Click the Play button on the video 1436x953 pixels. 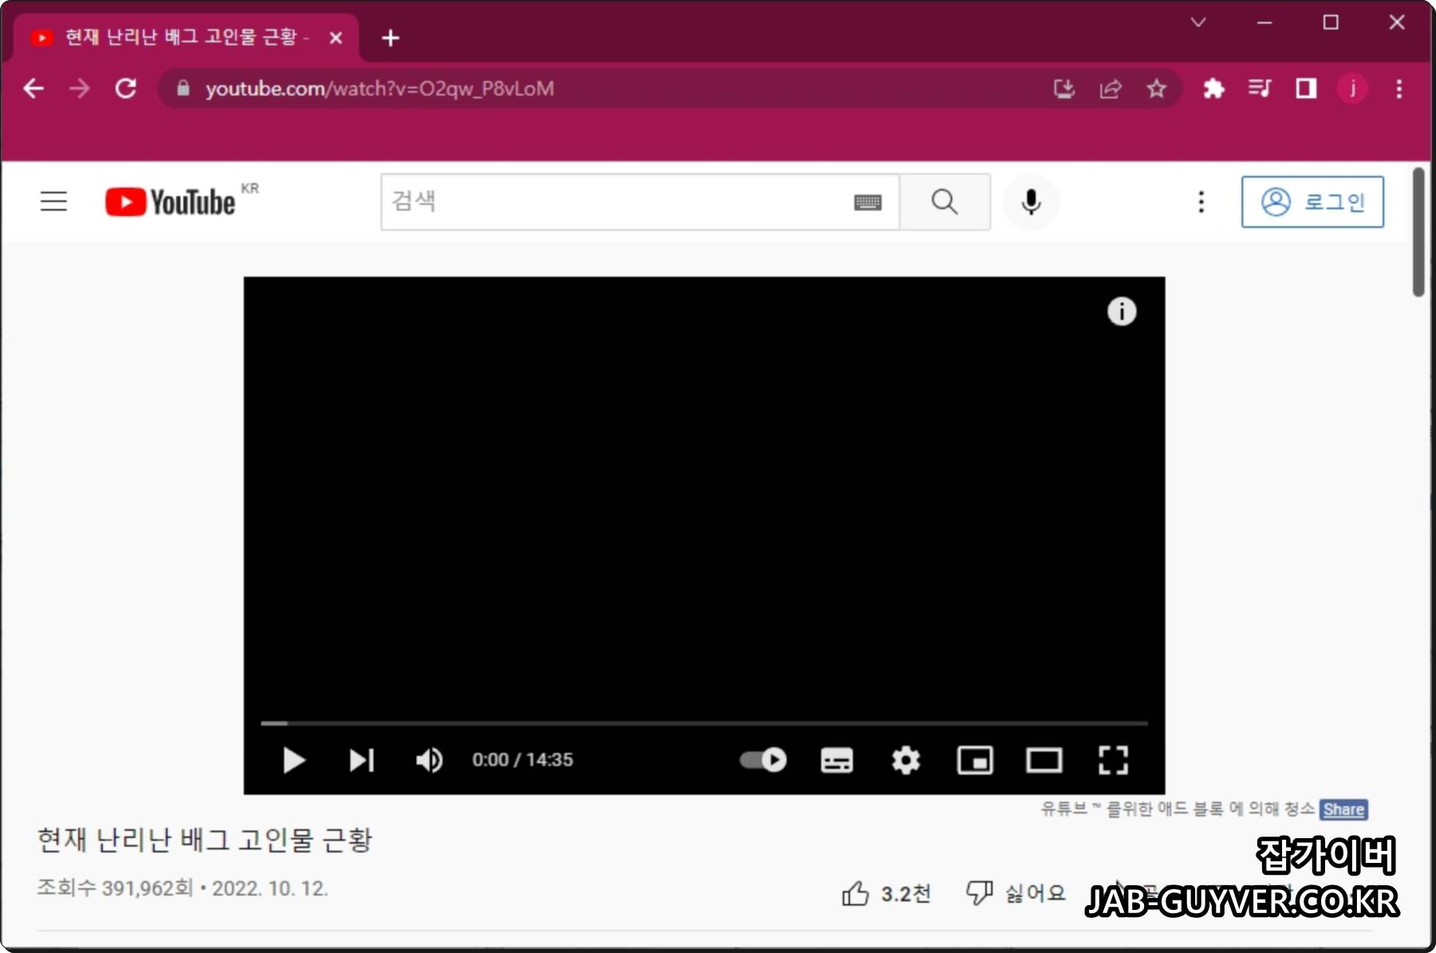[293, 760]
